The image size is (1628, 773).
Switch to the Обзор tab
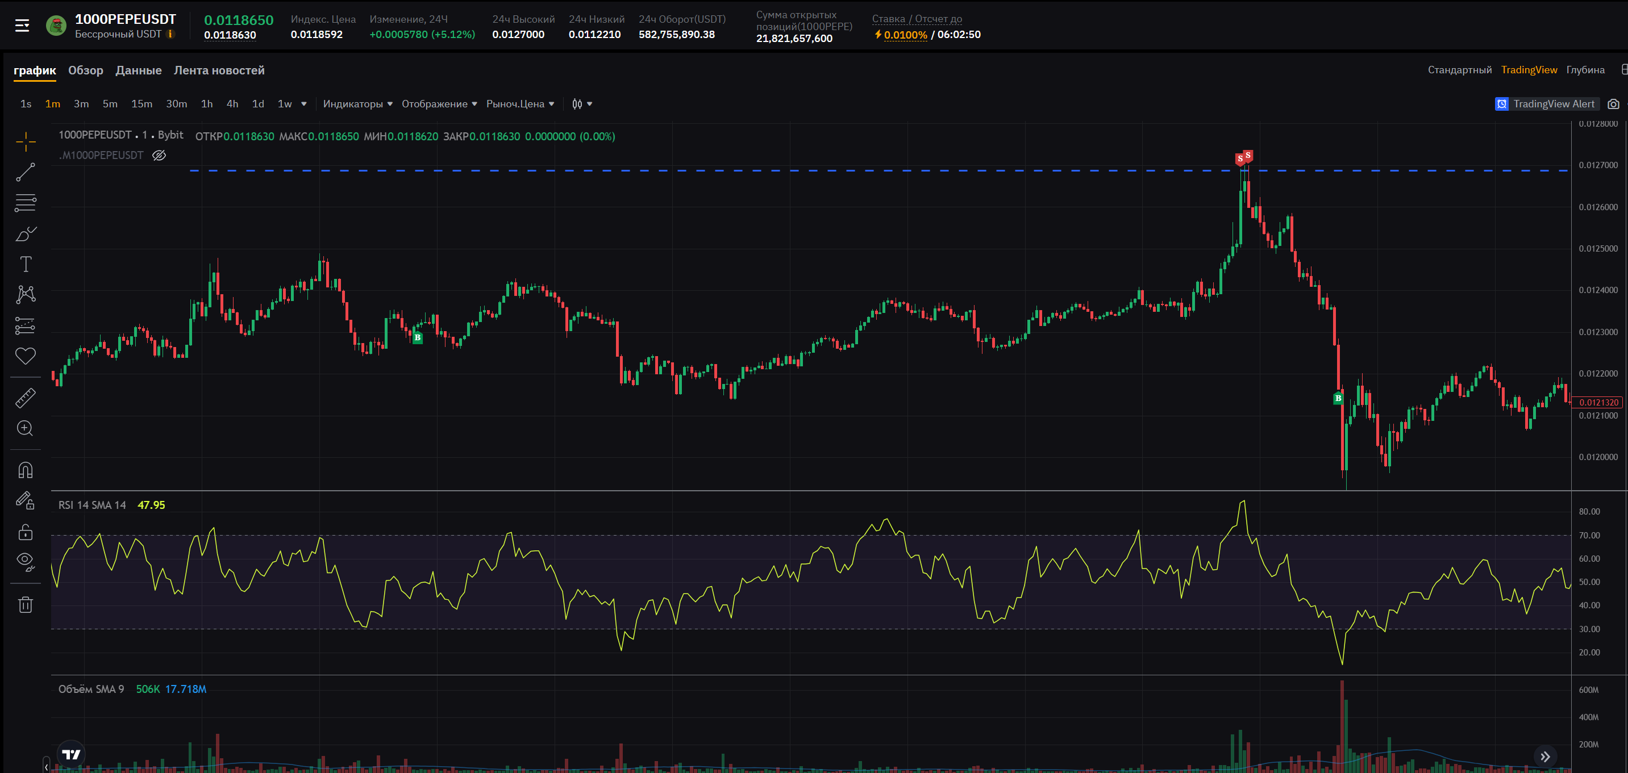point(85,70)
